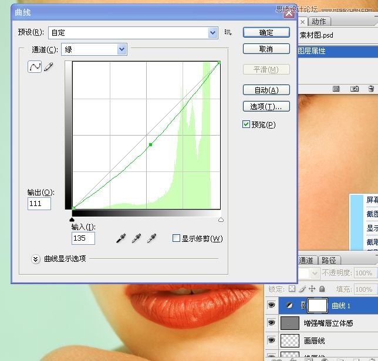Open the 选项 options button

click(x=266, y=106)
